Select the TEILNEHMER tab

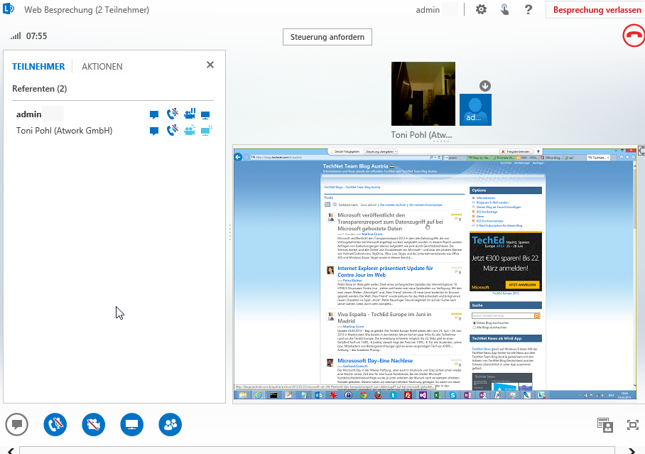click(x=38, y=67)
